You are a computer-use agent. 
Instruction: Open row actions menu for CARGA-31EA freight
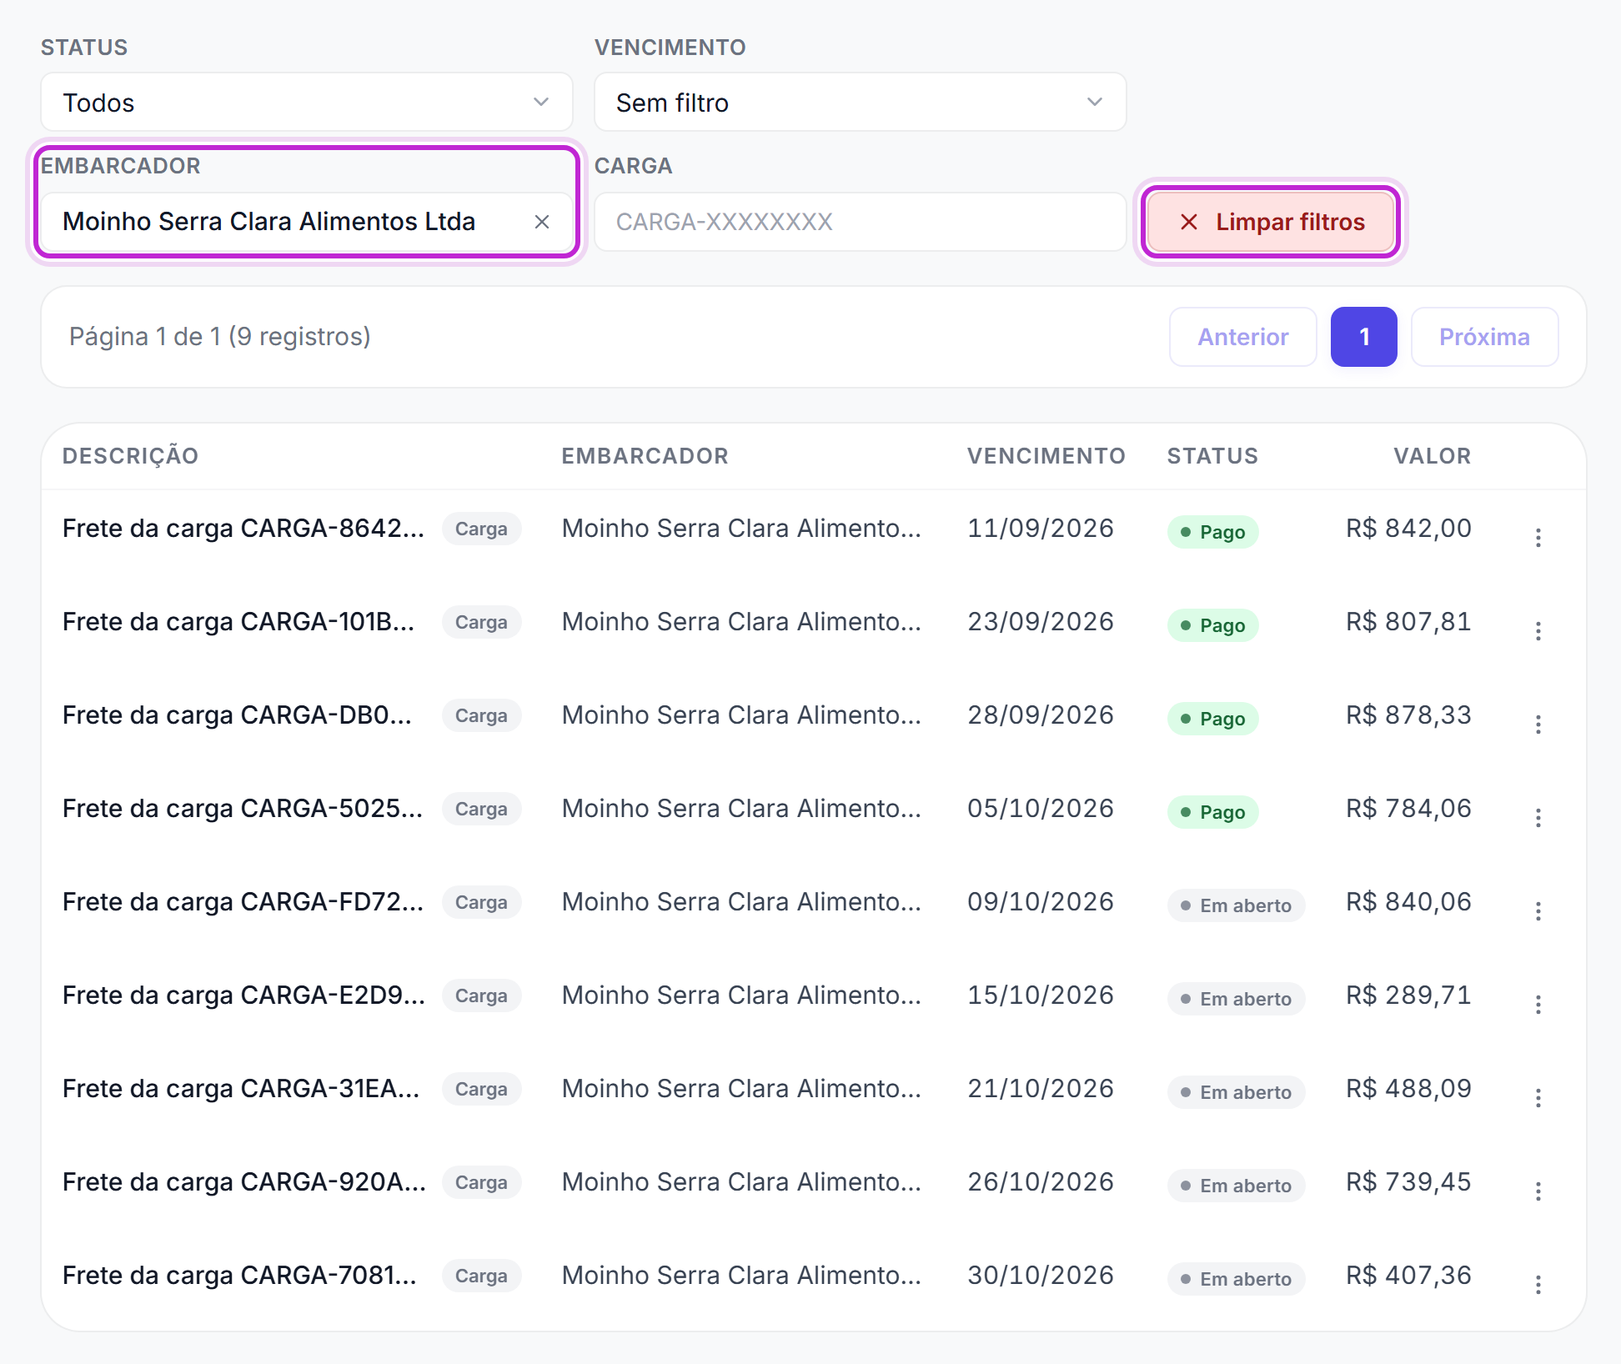coord(1538,1097)
